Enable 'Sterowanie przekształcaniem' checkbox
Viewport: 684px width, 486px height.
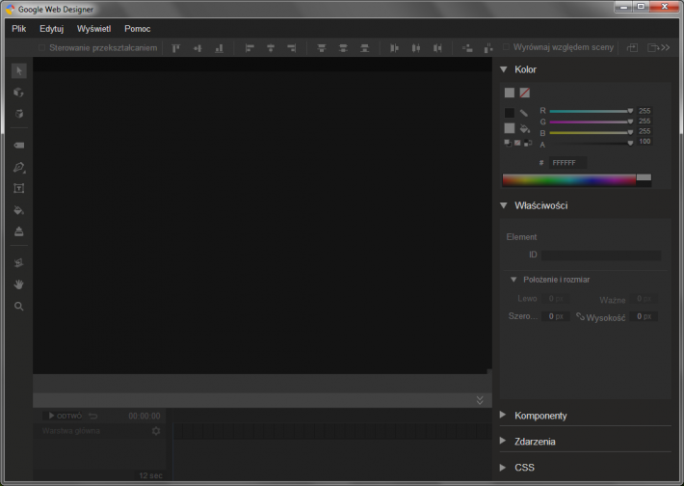(x=41, y=47)
